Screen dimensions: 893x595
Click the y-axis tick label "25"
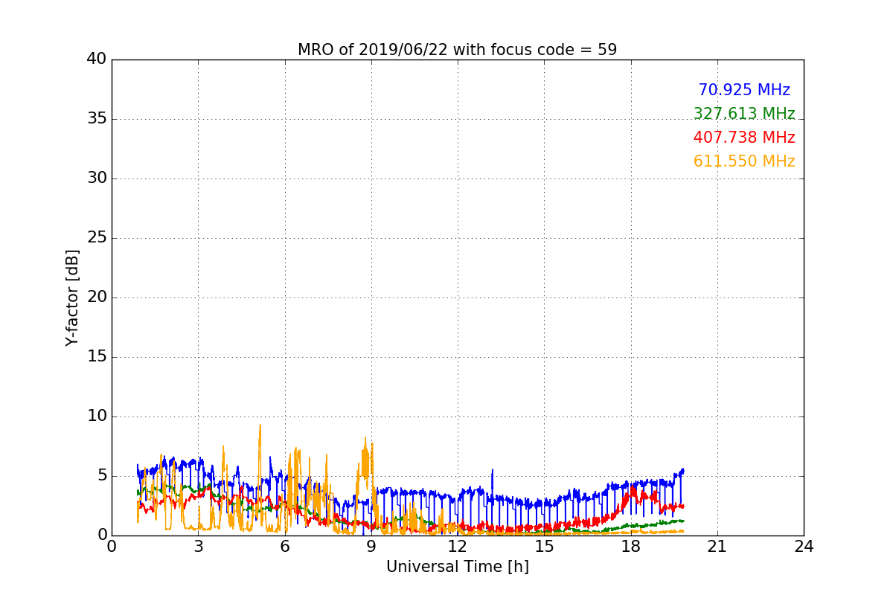pyautogui.click(x=97, y=238)
